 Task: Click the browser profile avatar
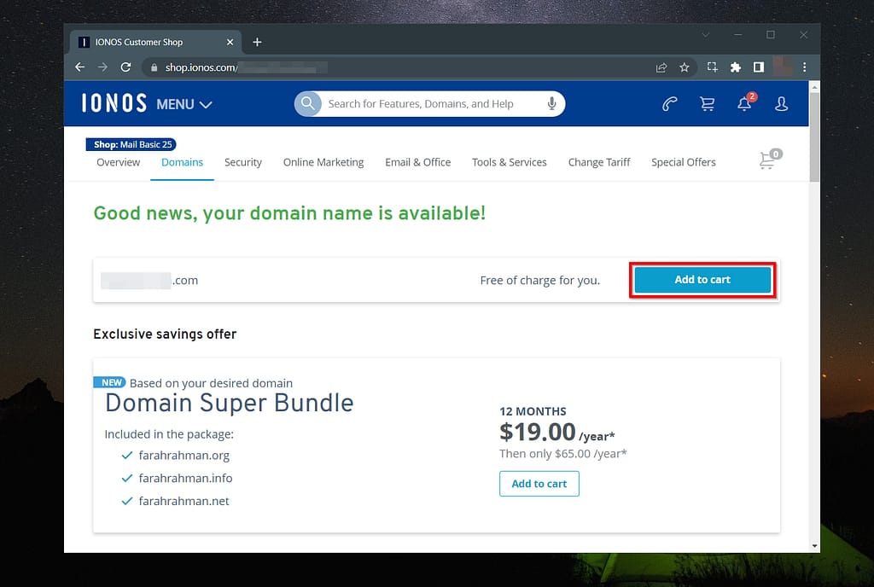click(x=782, y=67)
